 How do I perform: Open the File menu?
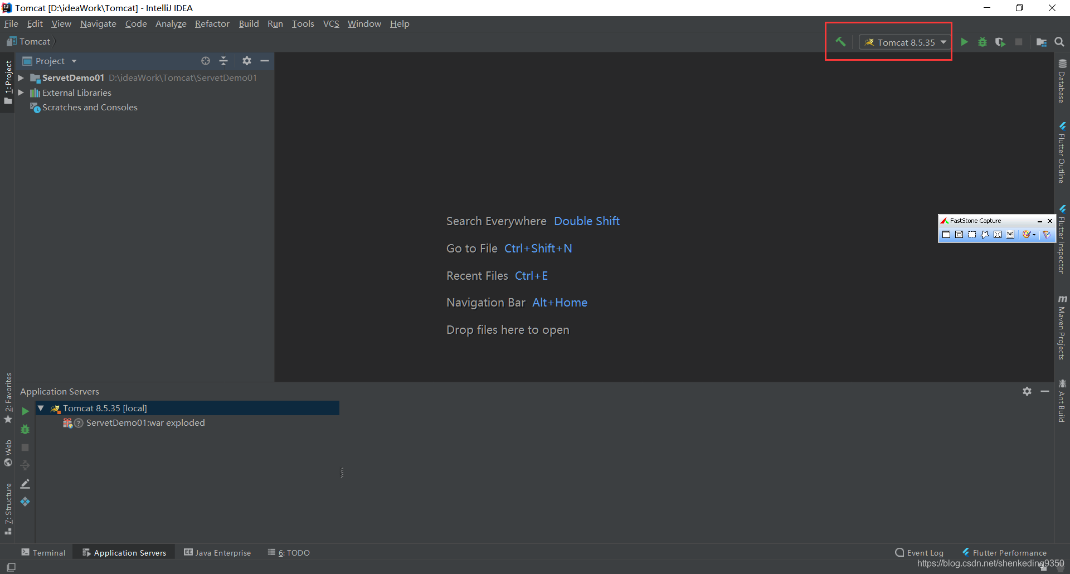11,23
